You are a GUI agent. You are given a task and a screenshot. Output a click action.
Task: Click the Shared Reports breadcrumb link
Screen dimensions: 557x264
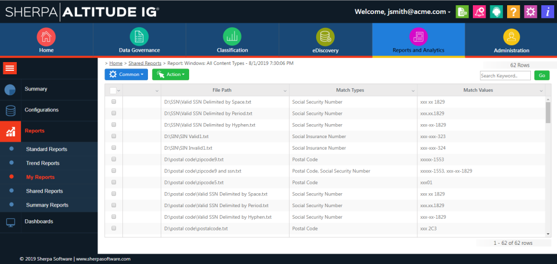click(145, 63)
